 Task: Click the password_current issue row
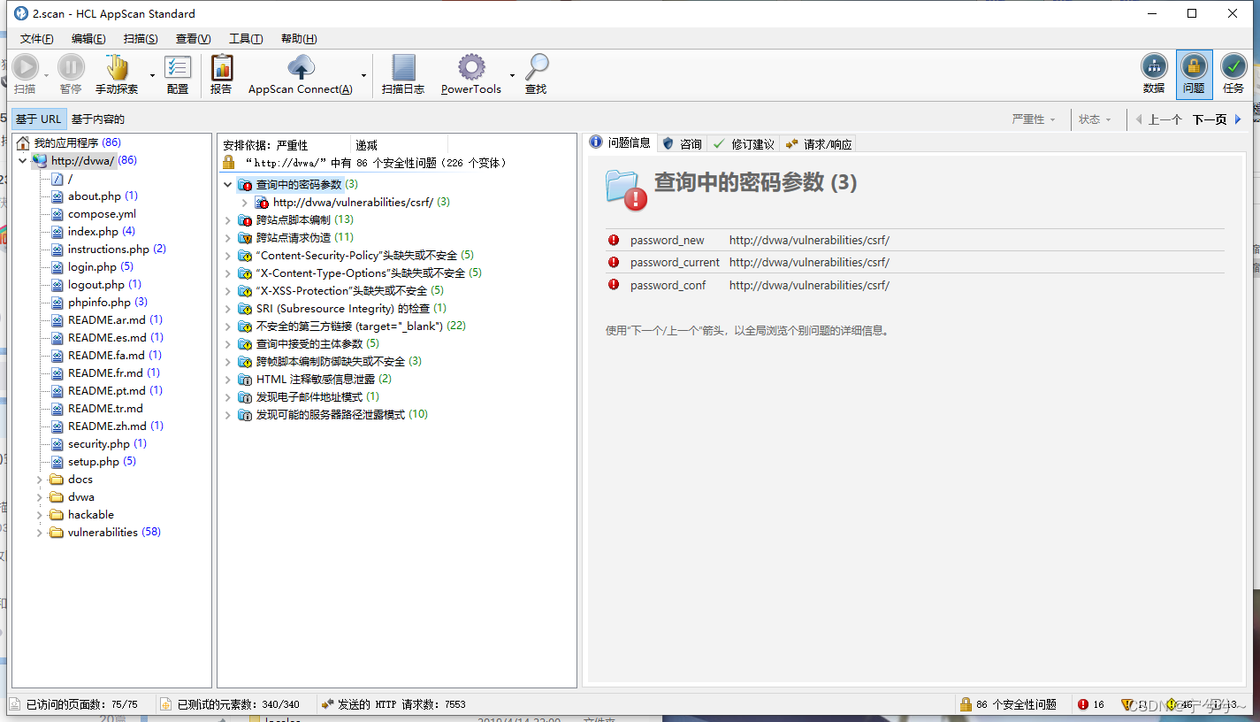click(x=915, y=262)
